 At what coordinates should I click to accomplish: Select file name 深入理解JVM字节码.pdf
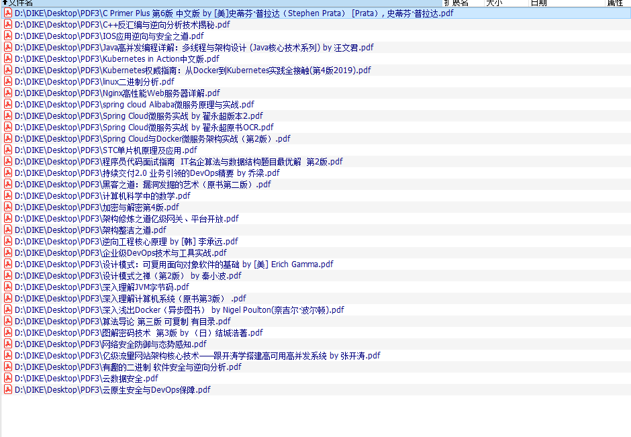tap(102, 287)
